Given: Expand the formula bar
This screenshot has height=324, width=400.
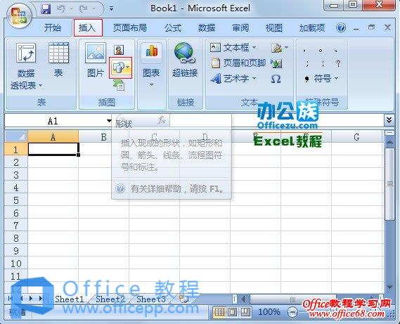Looking at the screenshot, I should [x=389, y=120].
